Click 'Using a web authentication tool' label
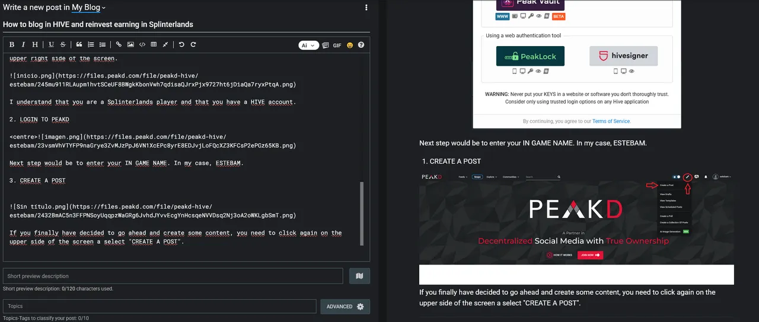 point(524,36)
